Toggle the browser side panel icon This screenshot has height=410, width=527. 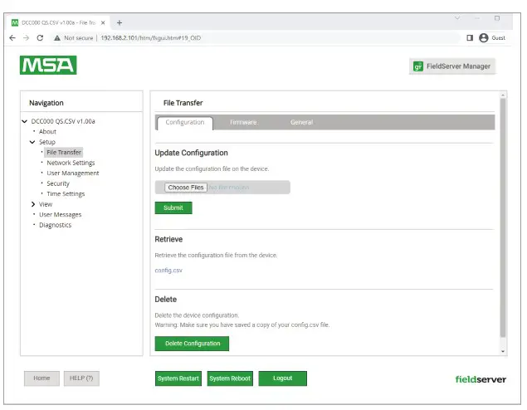470,38
